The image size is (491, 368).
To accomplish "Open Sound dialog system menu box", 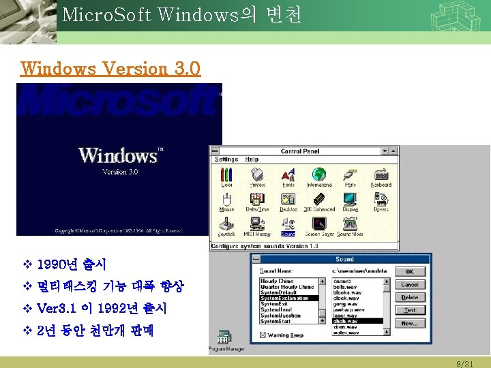I will [256, 259].
